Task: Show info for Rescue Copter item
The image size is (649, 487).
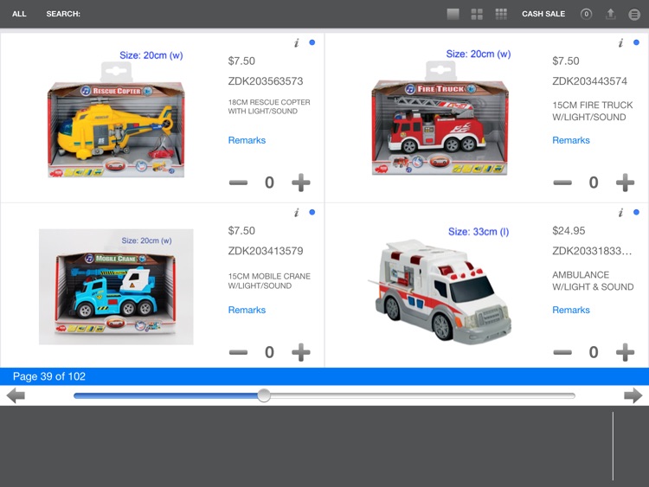Action: click(296, 42)
